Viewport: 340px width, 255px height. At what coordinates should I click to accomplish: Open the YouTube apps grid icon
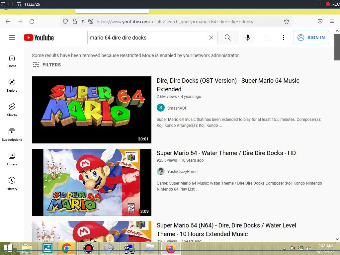[x=268, y=38]
